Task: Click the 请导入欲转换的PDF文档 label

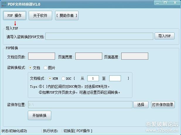Action: 25,37
